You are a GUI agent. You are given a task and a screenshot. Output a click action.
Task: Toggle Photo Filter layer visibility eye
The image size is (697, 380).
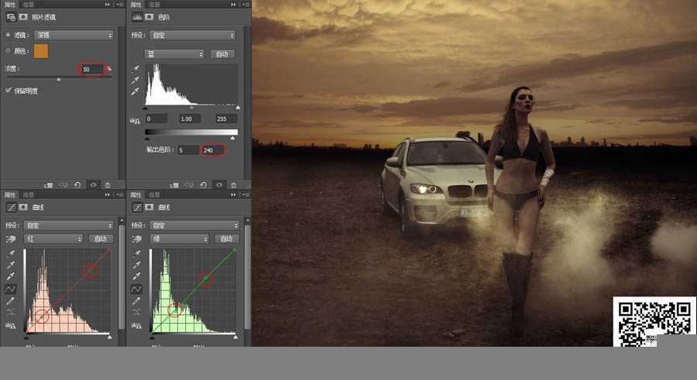pos(93,185)
